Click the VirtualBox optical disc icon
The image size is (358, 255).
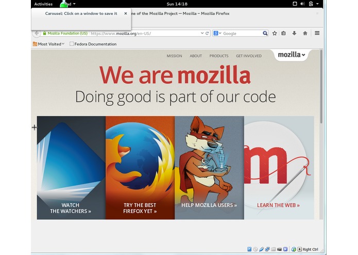pos(255,249)
